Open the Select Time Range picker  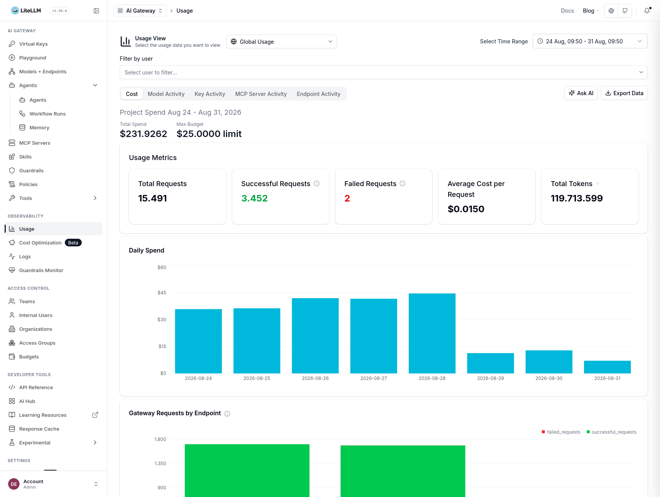pyautogui.click(x=590, y=41)
